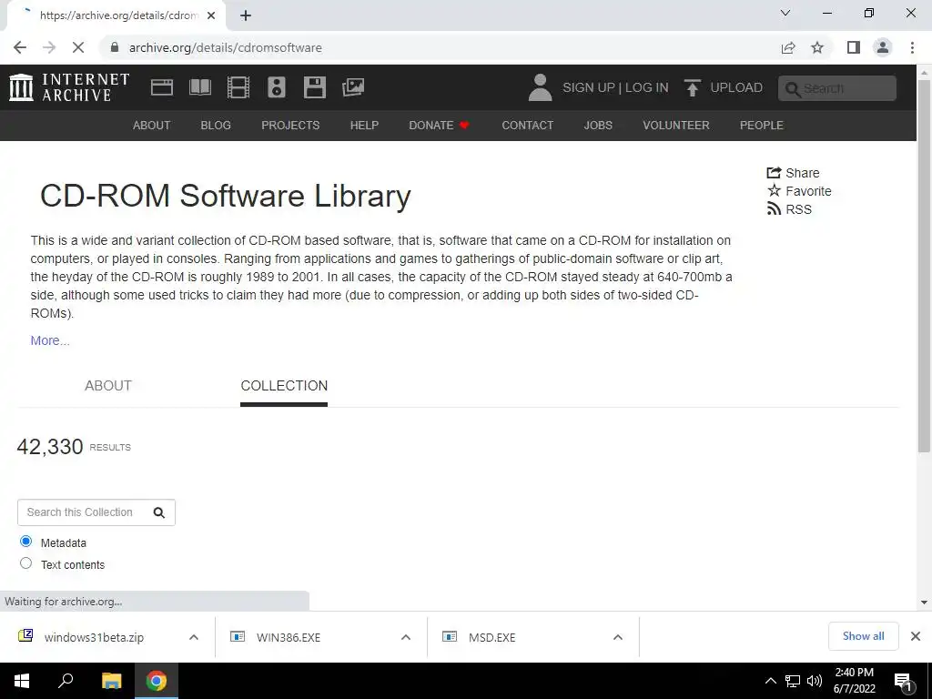
Task: View site information via lock icon
Action: point(115,47)
